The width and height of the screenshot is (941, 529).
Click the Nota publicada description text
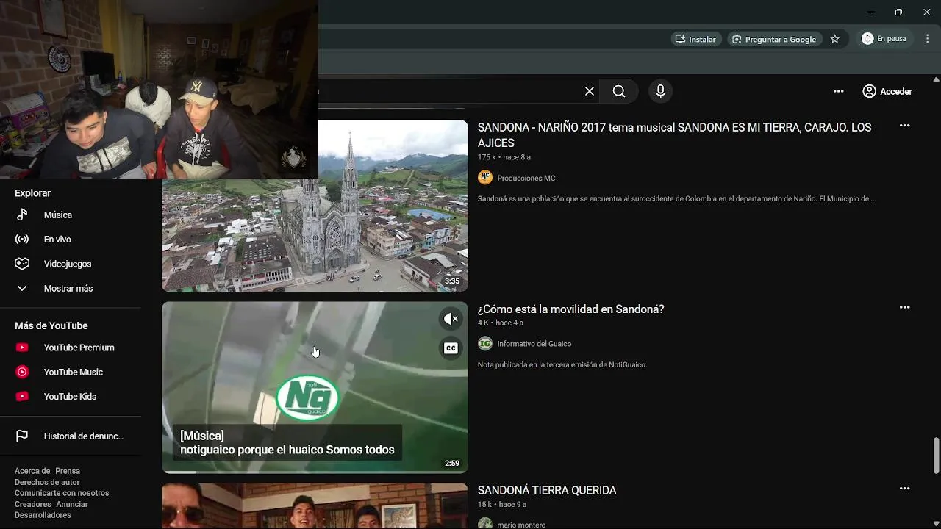[x=562, y=364]
